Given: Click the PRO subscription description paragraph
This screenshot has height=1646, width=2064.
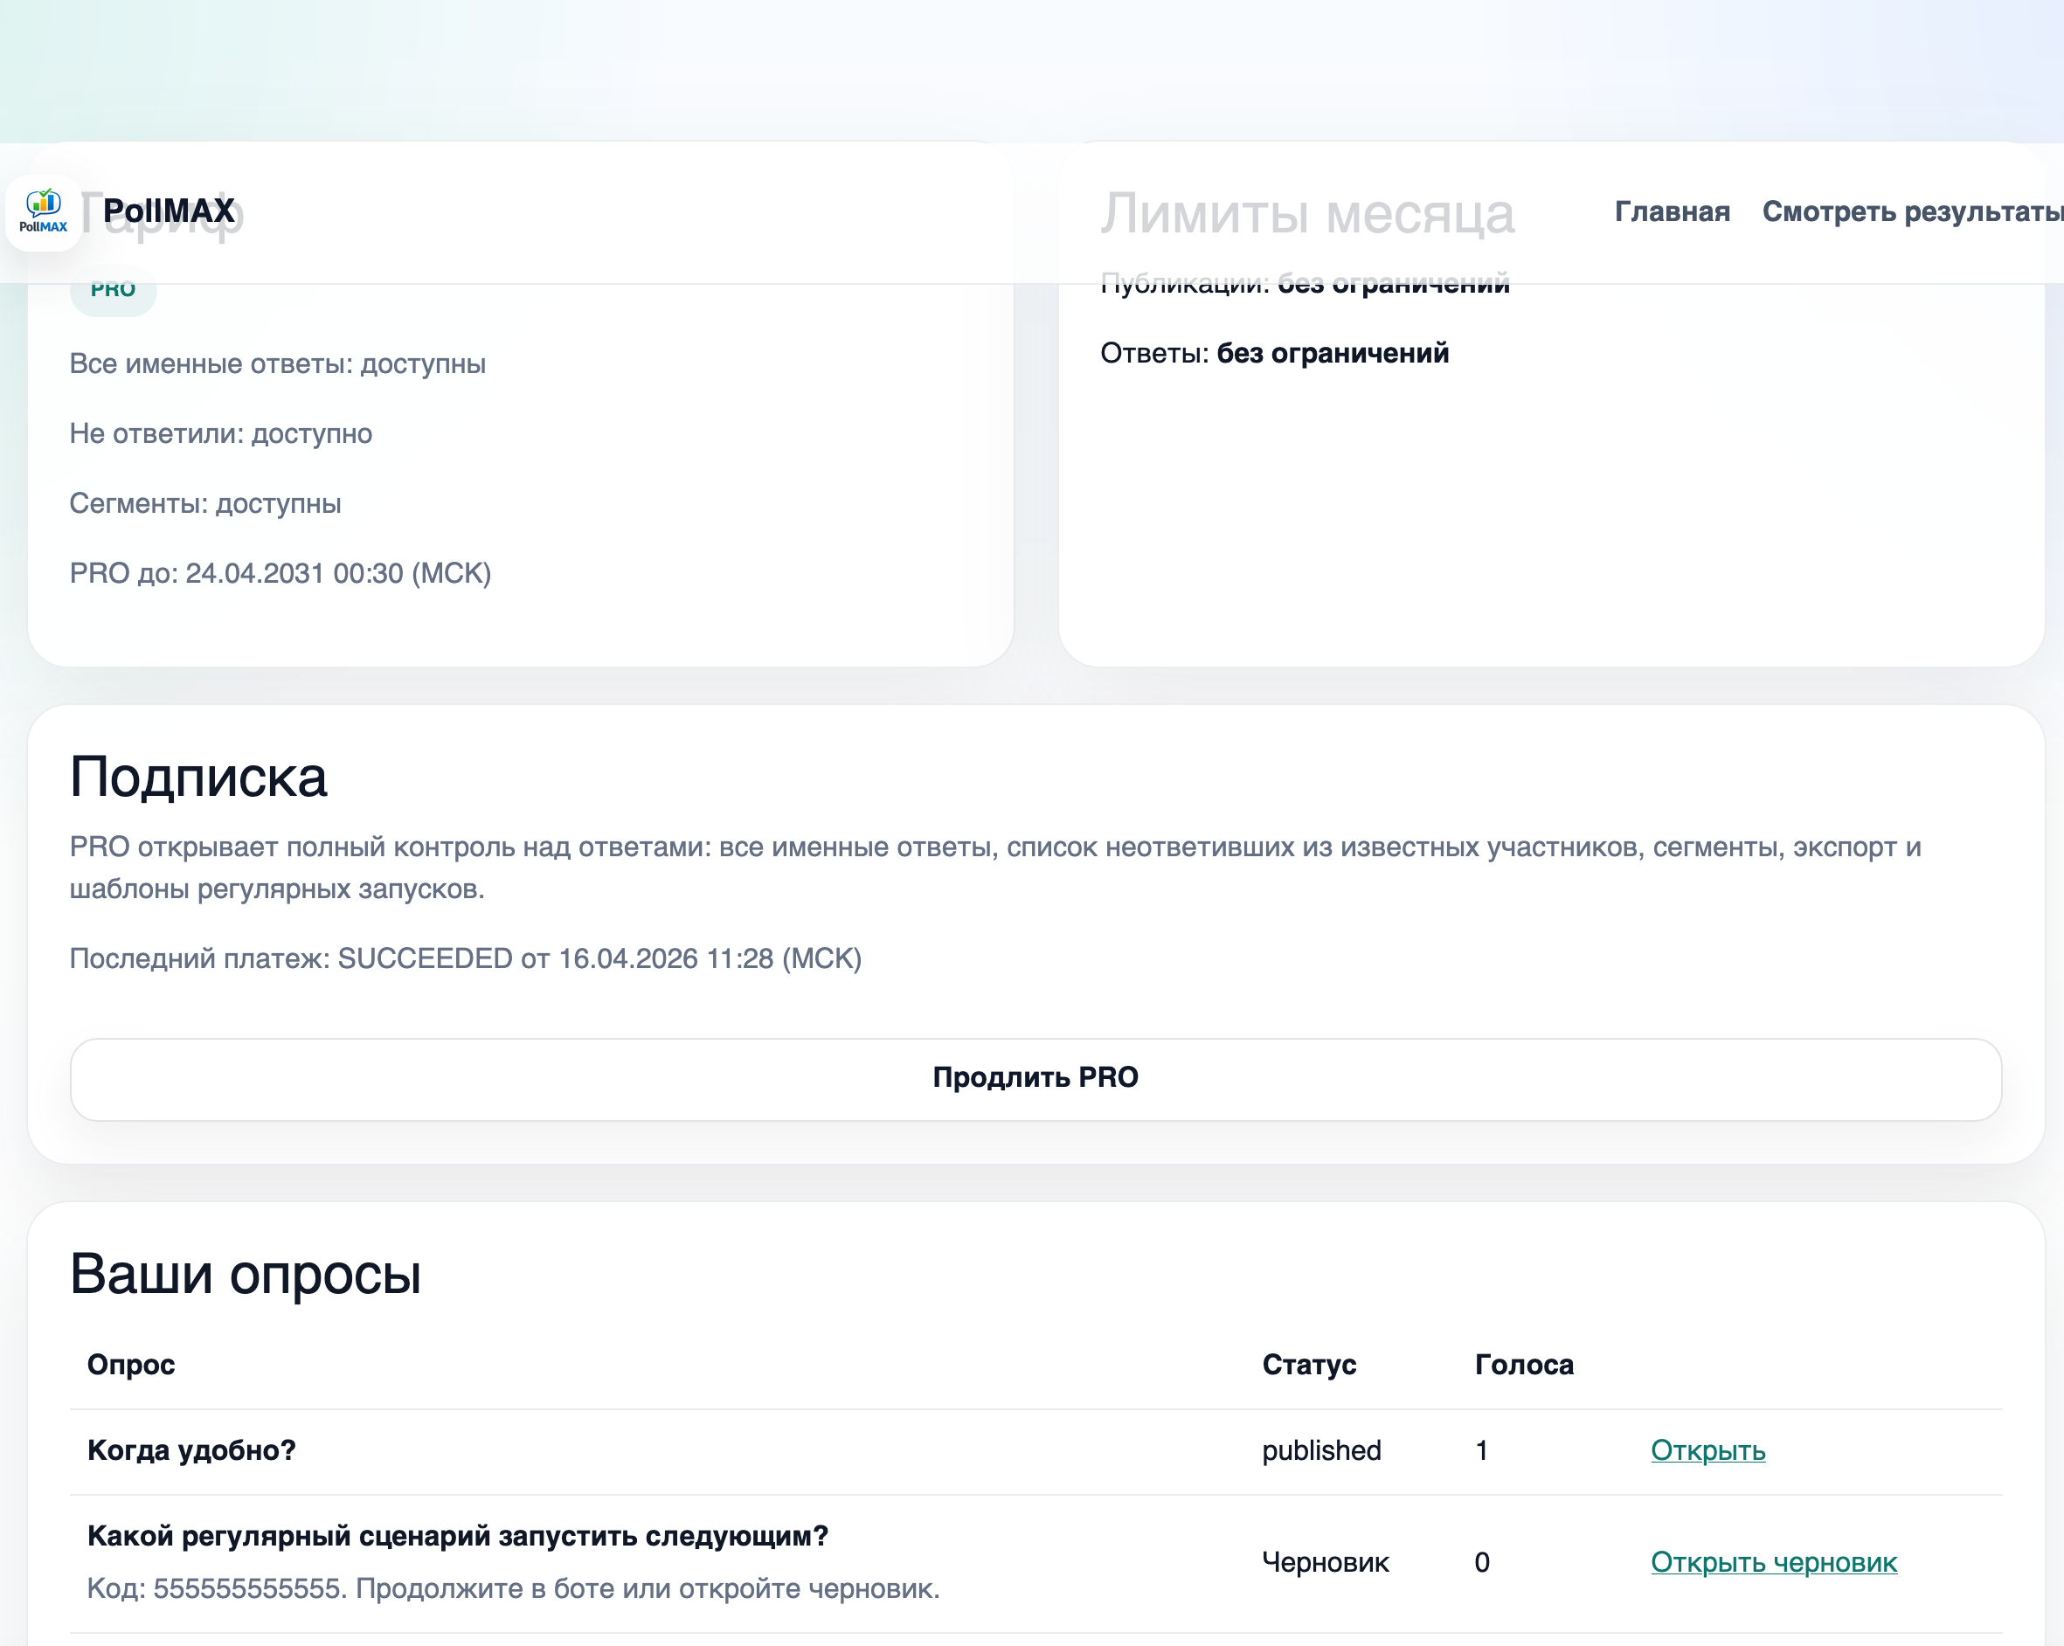Looking at the screenshot, I should pyautogui.click(x=995, y=868).
